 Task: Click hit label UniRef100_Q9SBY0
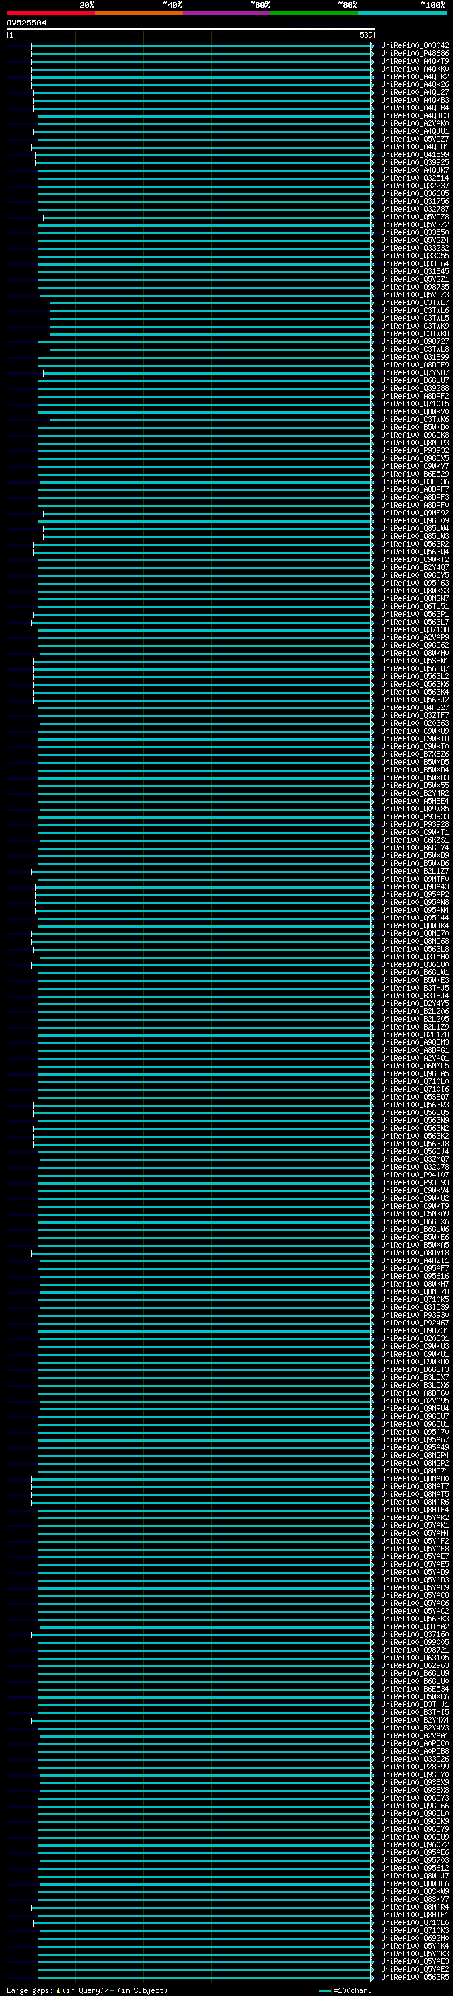coord(415,1775)
